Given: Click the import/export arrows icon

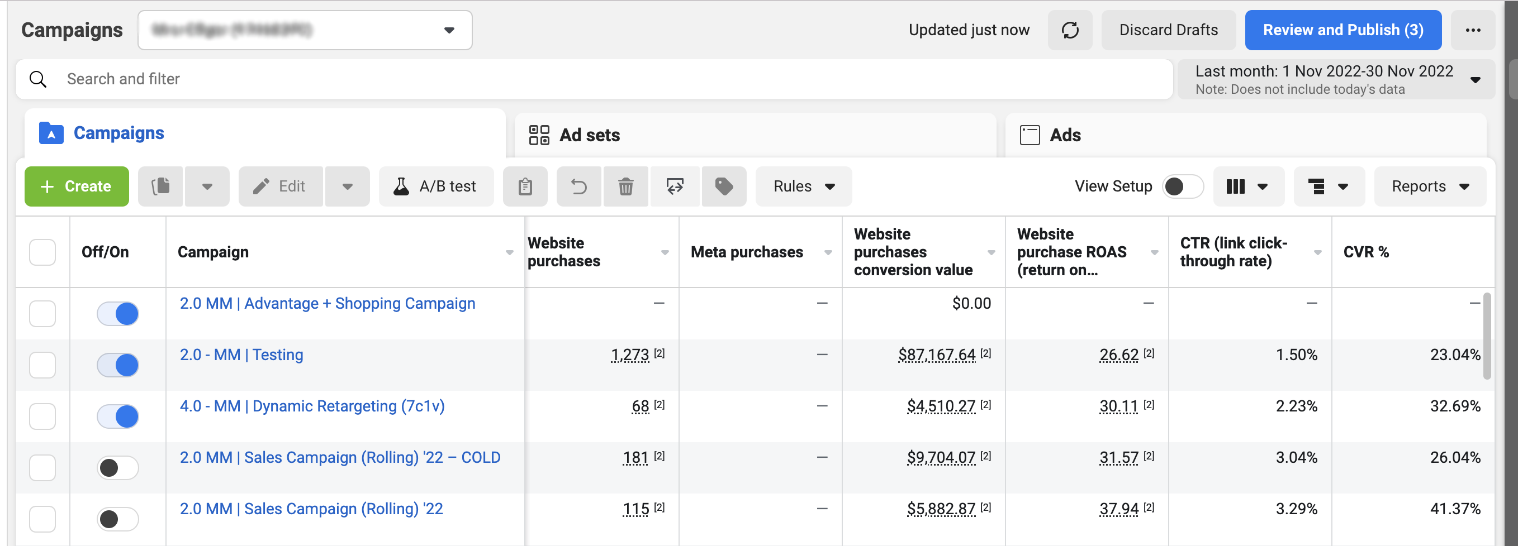Looking at the screenshot, I should [x=674, y=186].
